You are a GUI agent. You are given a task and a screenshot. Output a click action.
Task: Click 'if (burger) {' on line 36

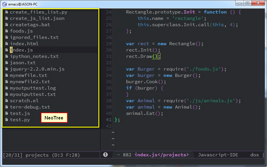[x=145, y=88]
